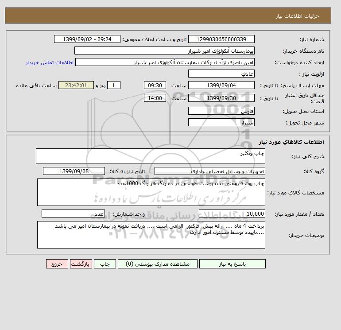Click the اطلاعات کالاهای مورد نیاز section heading
This screenshot has width=341, height=330.
pos(291,142)
